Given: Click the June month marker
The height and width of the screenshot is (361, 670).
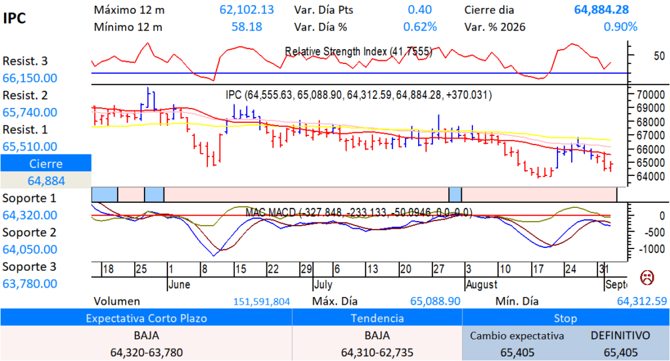Looking at the screenshot, I should [179, 284].
